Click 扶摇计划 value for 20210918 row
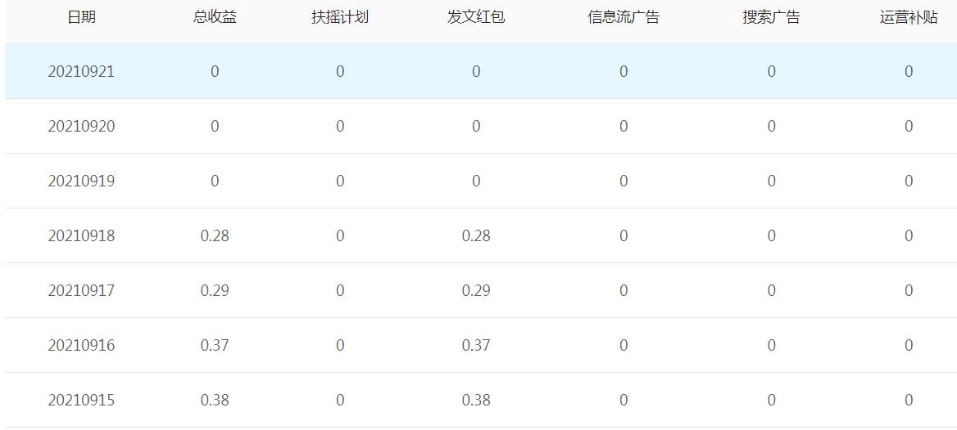The width and height of the screenshot is (957, 430). click(340, 236)
